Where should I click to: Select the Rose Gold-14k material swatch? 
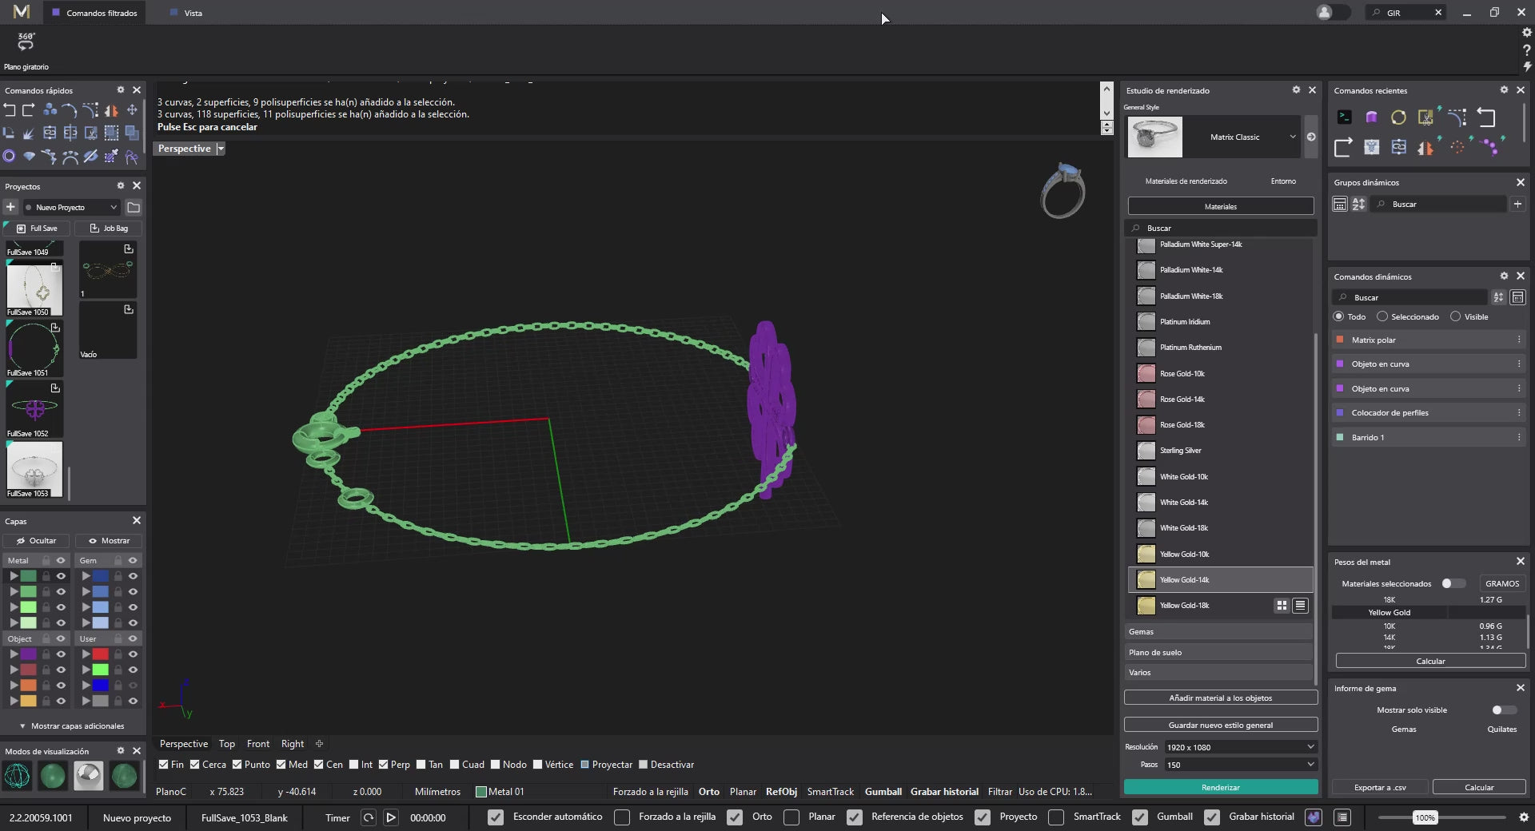click(x=1146, y=400)
